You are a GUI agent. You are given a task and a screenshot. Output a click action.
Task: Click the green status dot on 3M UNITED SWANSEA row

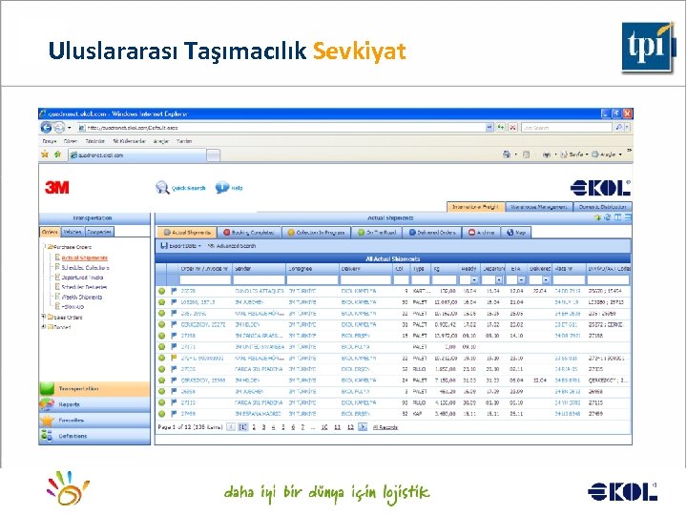tap(161, 347)
